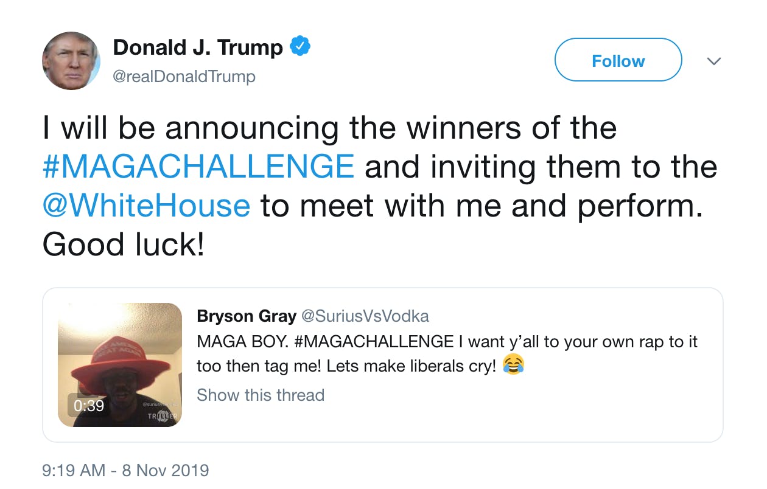Click the Triller watermark on the video
The image size is (767, 489).
point(162,417)
